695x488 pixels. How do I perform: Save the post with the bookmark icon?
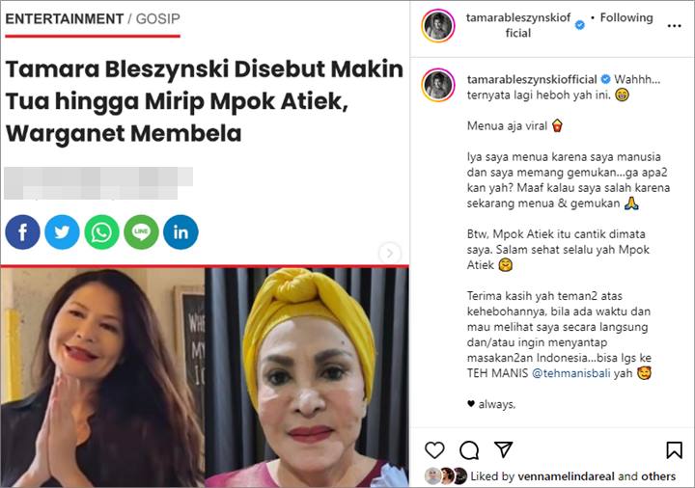[x=674, y=450]
